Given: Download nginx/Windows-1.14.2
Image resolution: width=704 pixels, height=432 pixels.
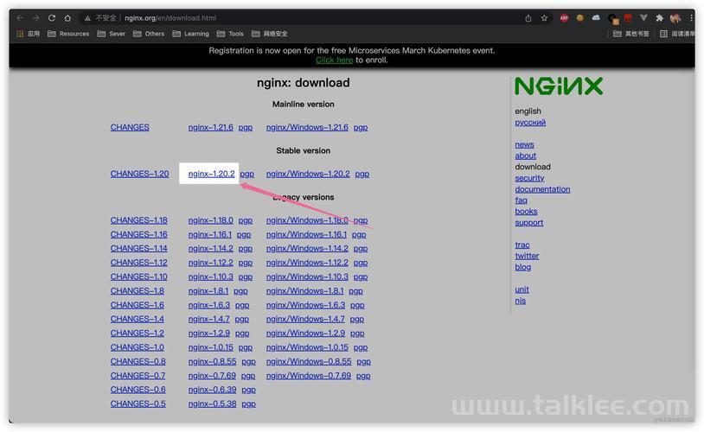Looking at the screenshot, I should coord(307,249).
